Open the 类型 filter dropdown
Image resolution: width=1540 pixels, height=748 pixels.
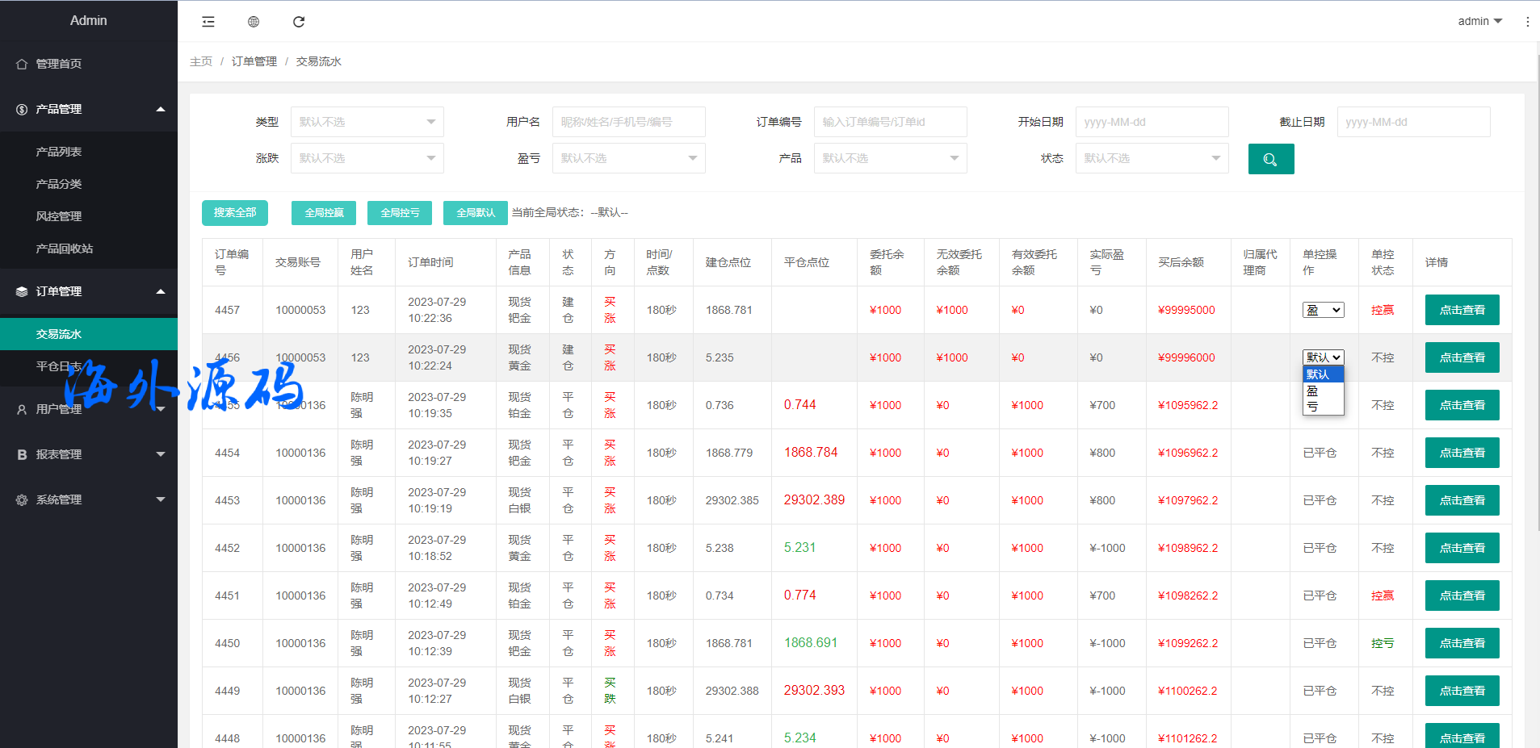367,122
